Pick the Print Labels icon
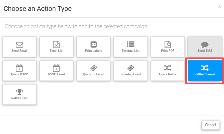The height and width of the screenshot is (134, 224). (x=94, y=44)
